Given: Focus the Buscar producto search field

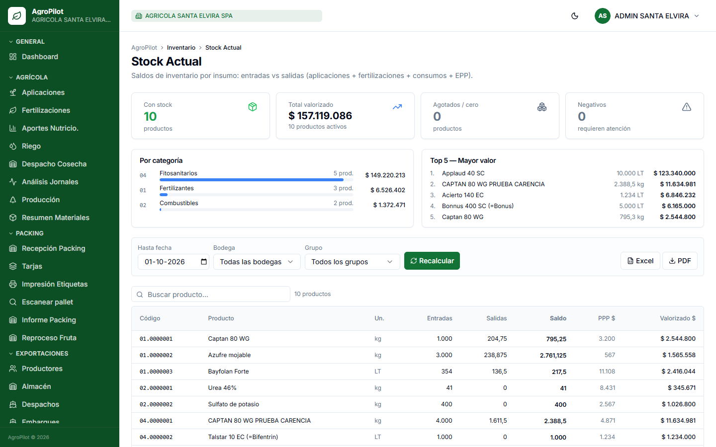Looking at the screenshot, I should coord(211,294).
